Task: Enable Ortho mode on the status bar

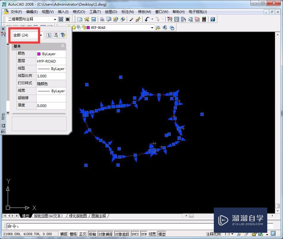Action: click(x=83, y=234)
